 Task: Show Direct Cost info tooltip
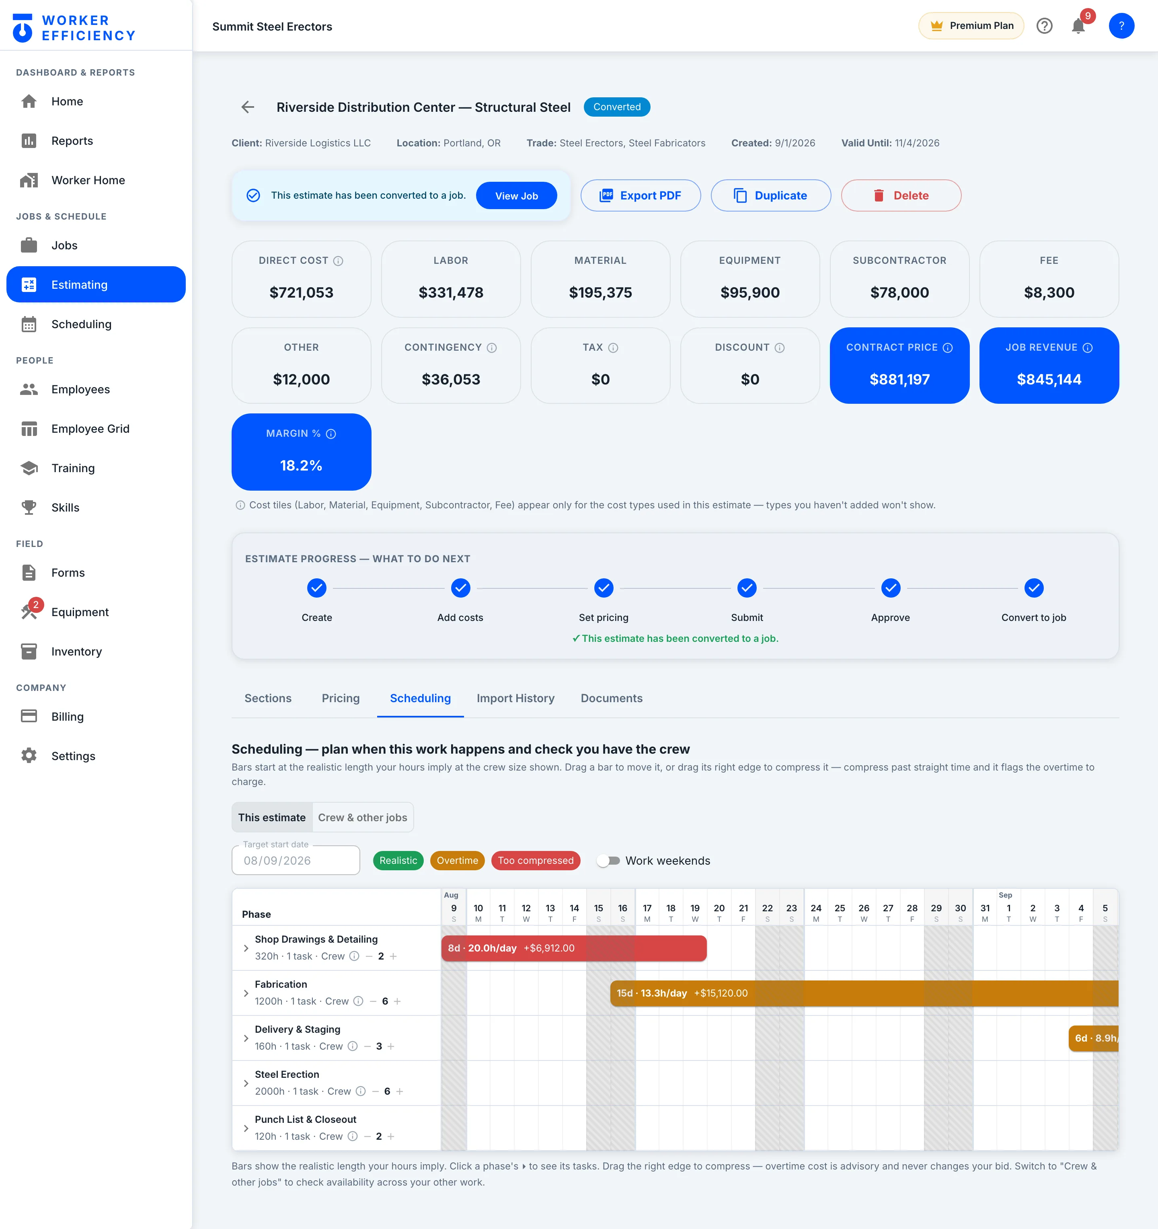coord(338,261)
